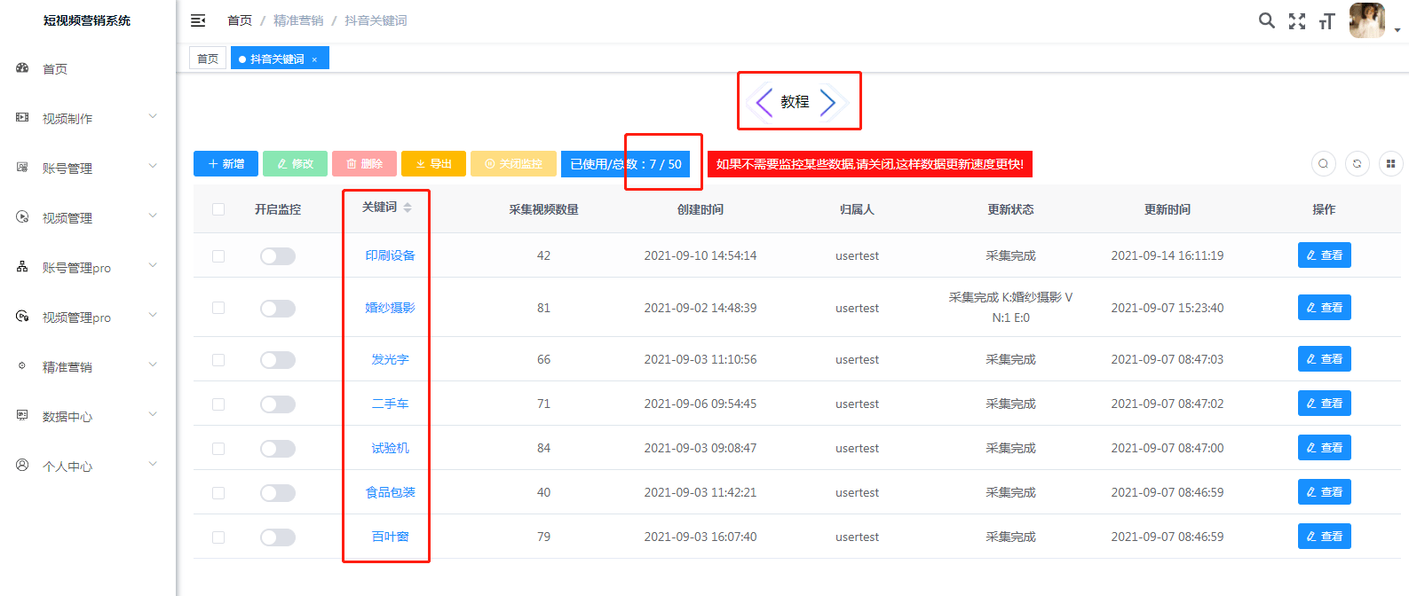Turn on the monitoring switch for 百叶窗
The height and width of the screenshot is (596, 1409).
click(x=278, y=537)
